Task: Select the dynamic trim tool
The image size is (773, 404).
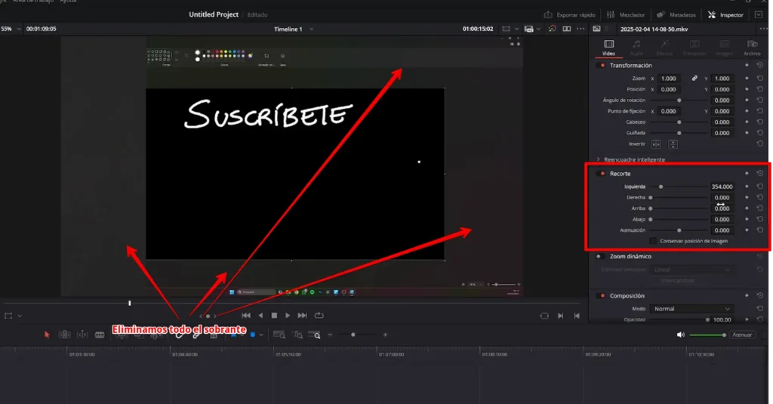Action: click(82, 335)
